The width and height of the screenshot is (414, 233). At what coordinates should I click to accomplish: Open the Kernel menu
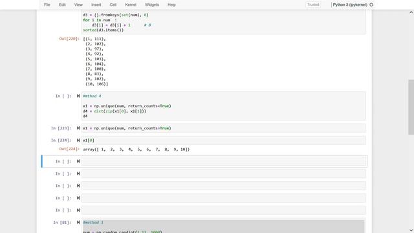(x=131, y=5)
